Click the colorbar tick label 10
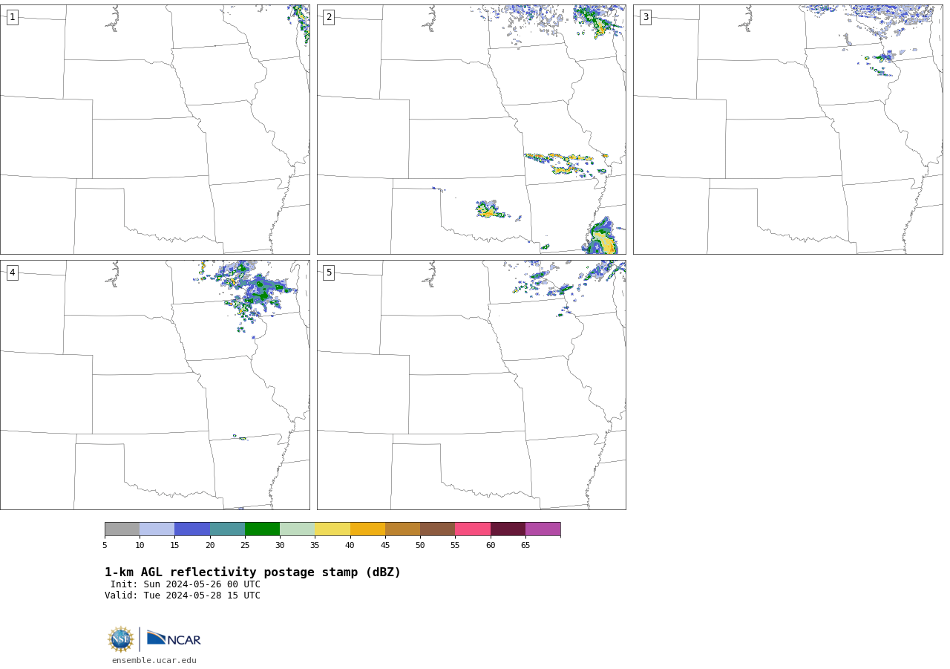 click(x=140, y=546)
